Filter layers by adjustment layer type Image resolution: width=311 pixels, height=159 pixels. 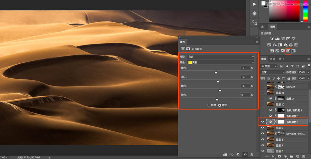point(287,66)
